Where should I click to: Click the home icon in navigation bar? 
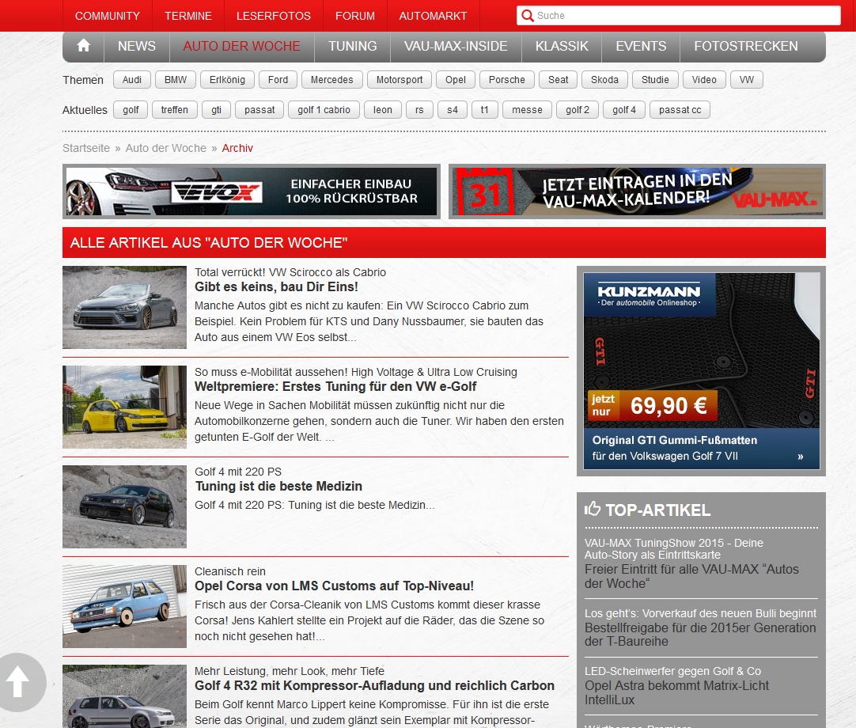[83, 46]
